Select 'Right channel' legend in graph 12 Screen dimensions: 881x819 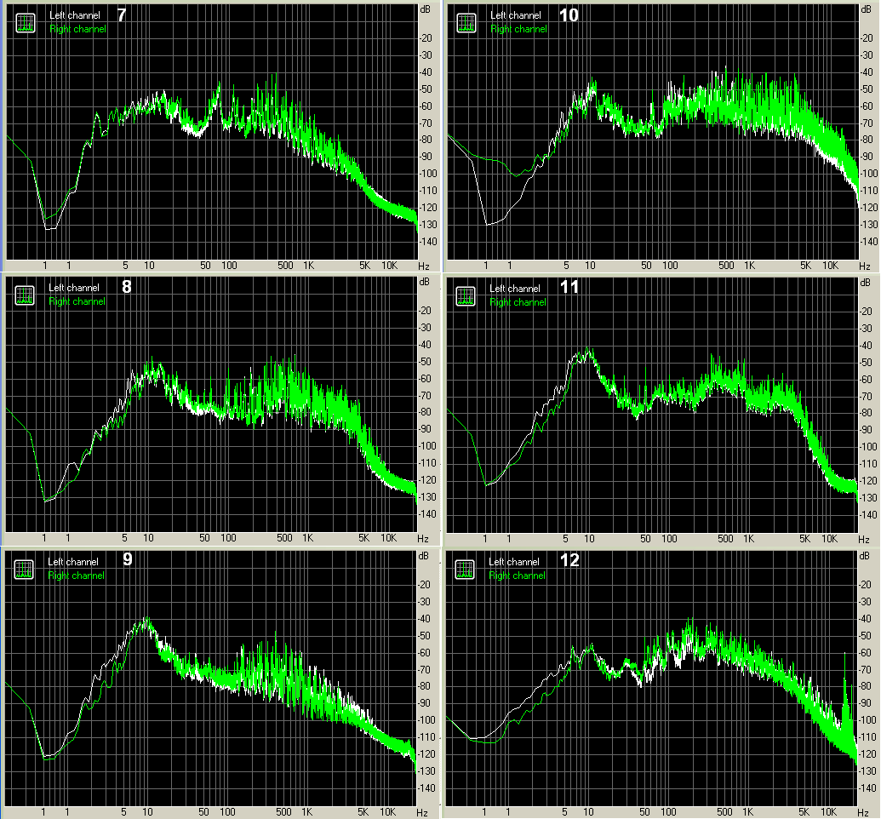pos(517,575)
